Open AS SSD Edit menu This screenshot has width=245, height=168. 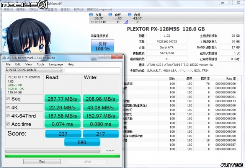(18, 64)
